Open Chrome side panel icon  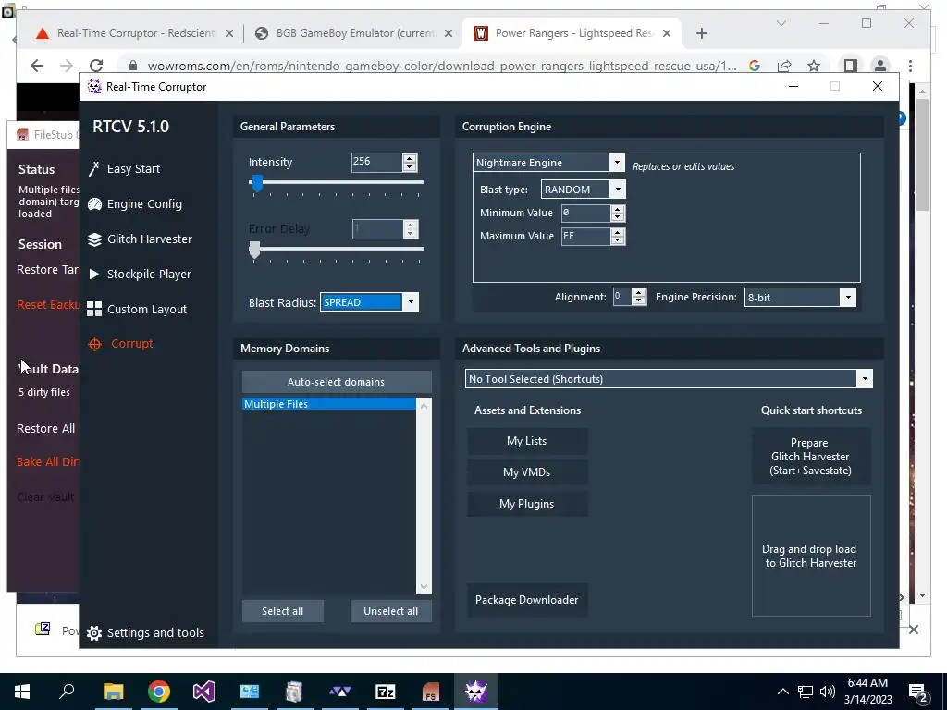851,66
